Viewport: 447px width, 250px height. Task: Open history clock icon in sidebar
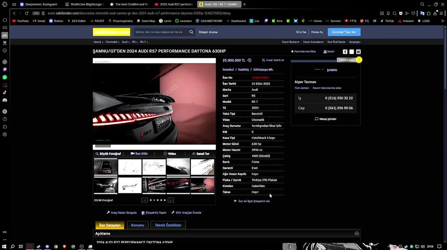(5, 119)
